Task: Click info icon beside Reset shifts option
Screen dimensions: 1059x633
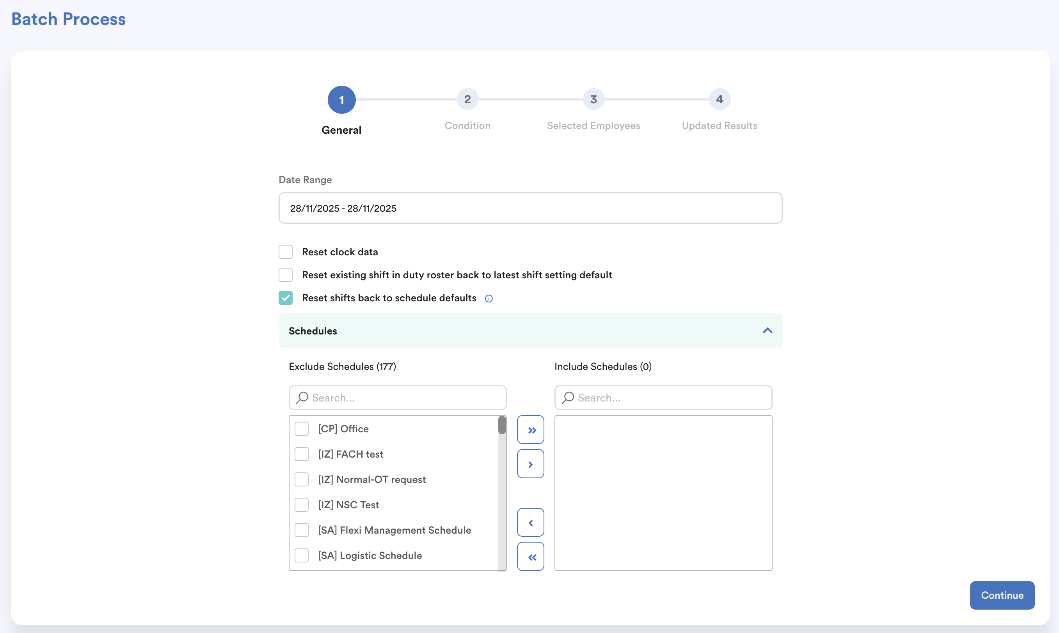Action: [489, 299]
